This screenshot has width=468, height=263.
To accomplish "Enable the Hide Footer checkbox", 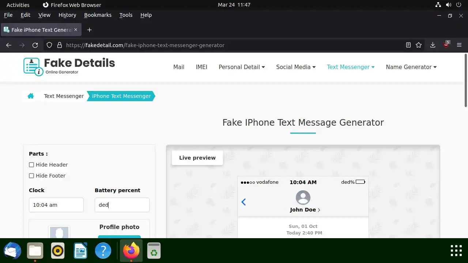I will tap(31, 176).
